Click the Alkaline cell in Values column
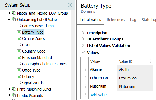 pyautogui.click(x=103, y=69)
